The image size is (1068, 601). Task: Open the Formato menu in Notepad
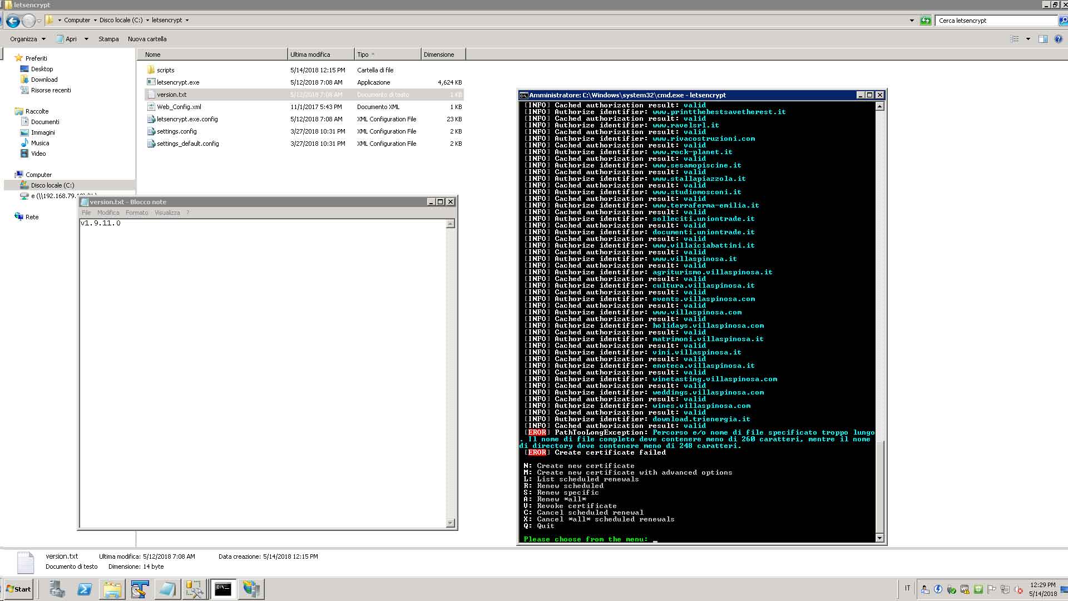click(137, 213)
